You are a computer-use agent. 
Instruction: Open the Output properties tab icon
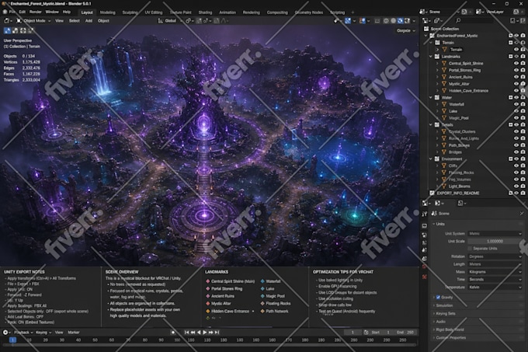coord(424,235)
